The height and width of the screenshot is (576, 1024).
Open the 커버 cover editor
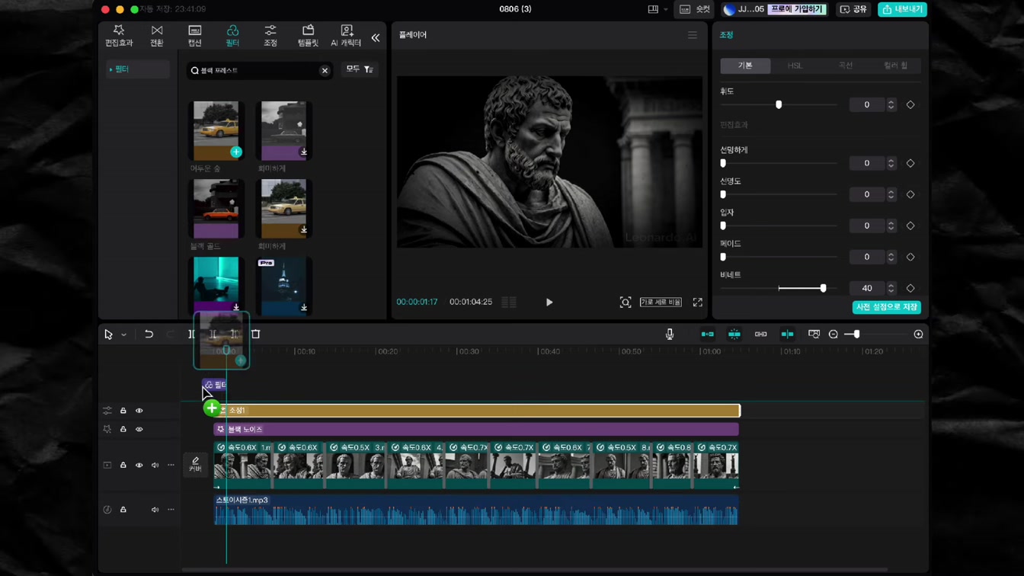(195, 464)
